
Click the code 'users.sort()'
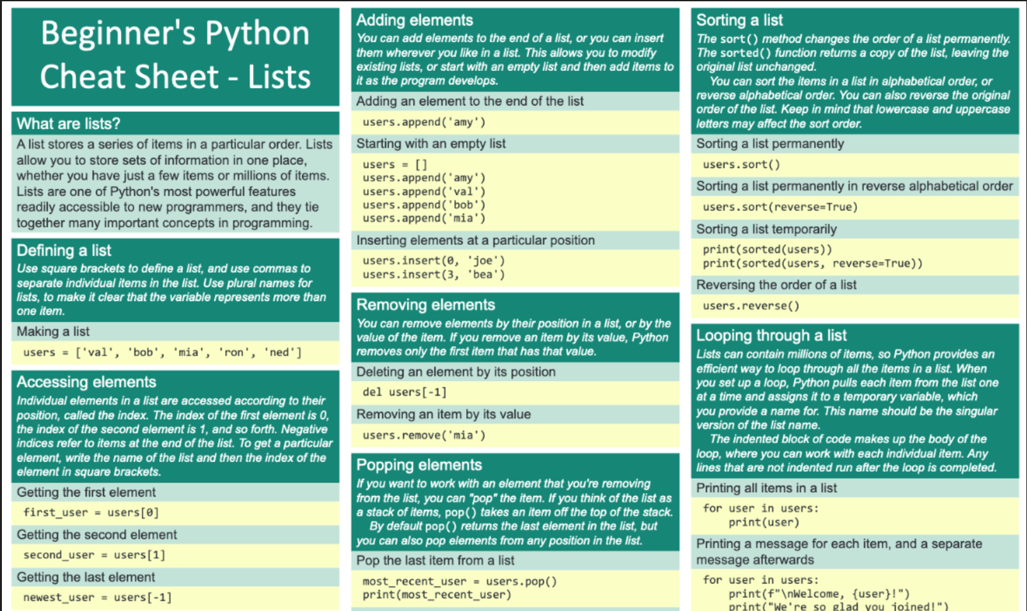click(741, 165)
